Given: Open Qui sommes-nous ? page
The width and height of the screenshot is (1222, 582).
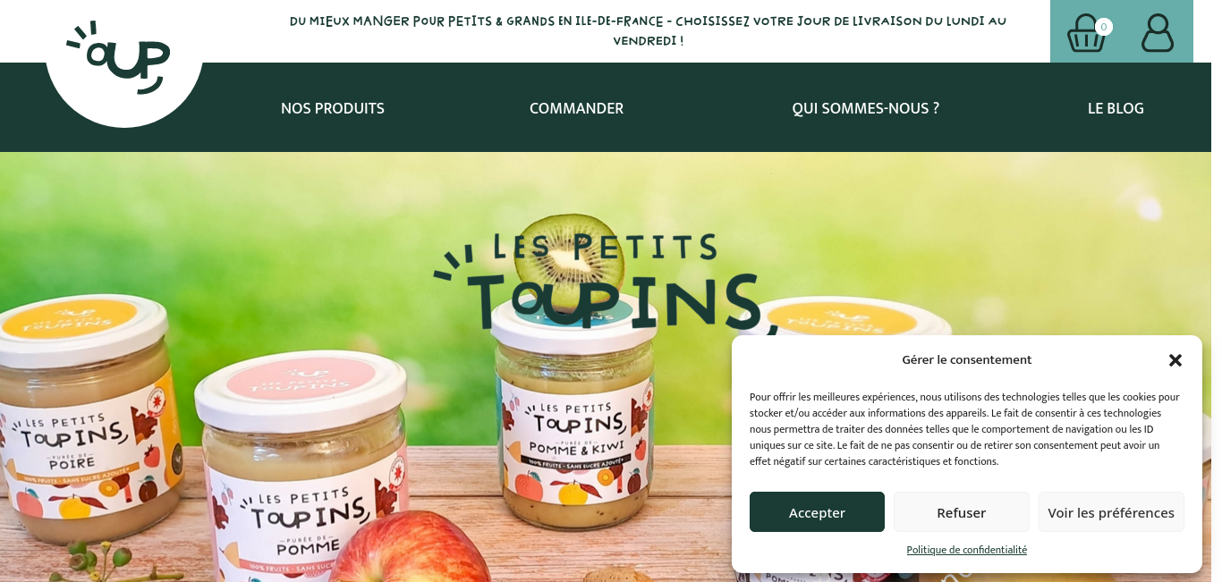Looking at the screenshot, I should (865, 108).
